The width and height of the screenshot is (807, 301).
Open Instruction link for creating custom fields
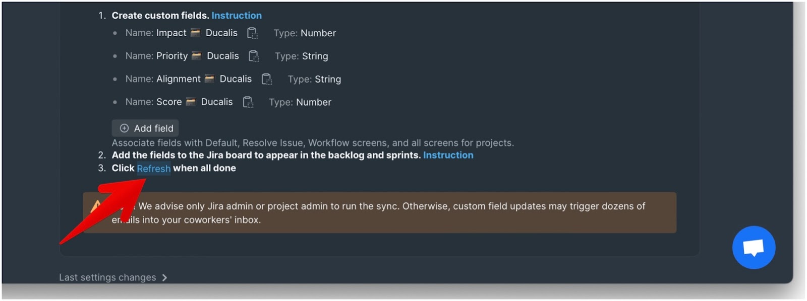pos(237,16)
